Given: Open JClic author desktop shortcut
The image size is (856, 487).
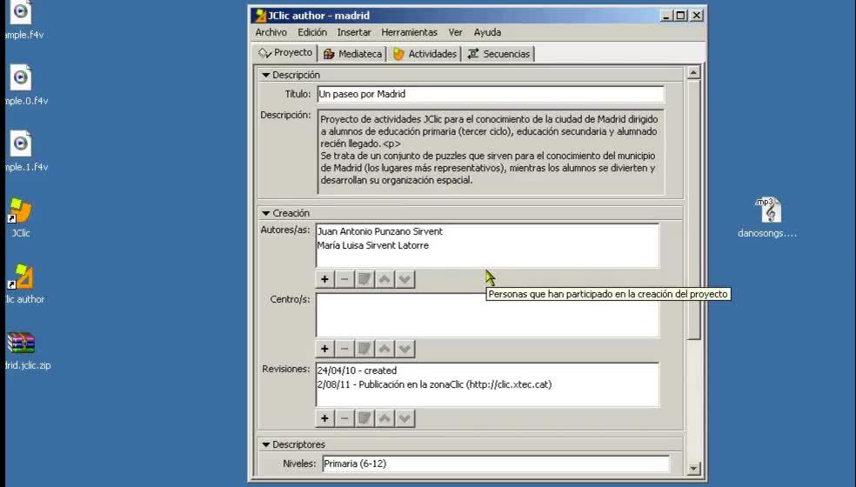Looking at the screenshot, I should pyautogui.click(x=23, y=284).
